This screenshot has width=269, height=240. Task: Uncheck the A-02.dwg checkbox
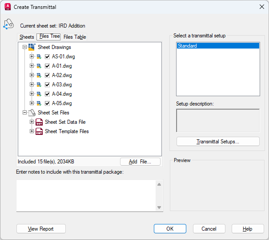pos(47,75)
